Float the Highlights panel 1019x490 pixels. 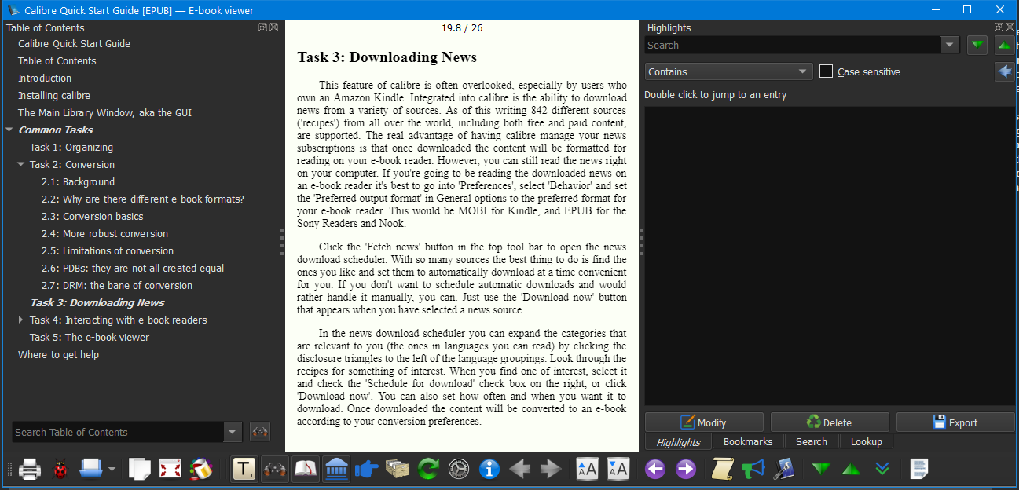(x=999, y=27)
